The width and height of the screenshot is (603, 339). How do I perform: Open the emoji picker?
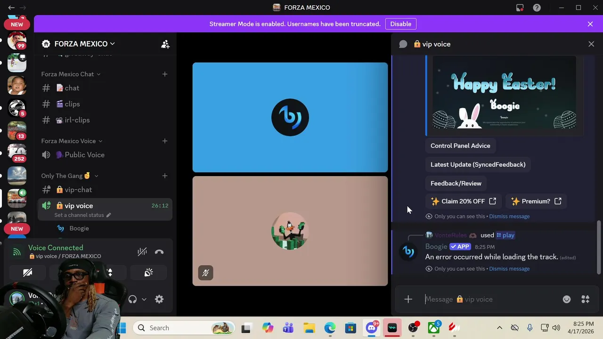coord(567,299)
